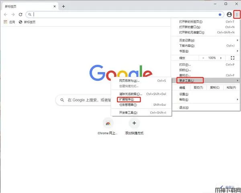Open a new tab with the plus button
Screen dimensions: 241x193
63,6
